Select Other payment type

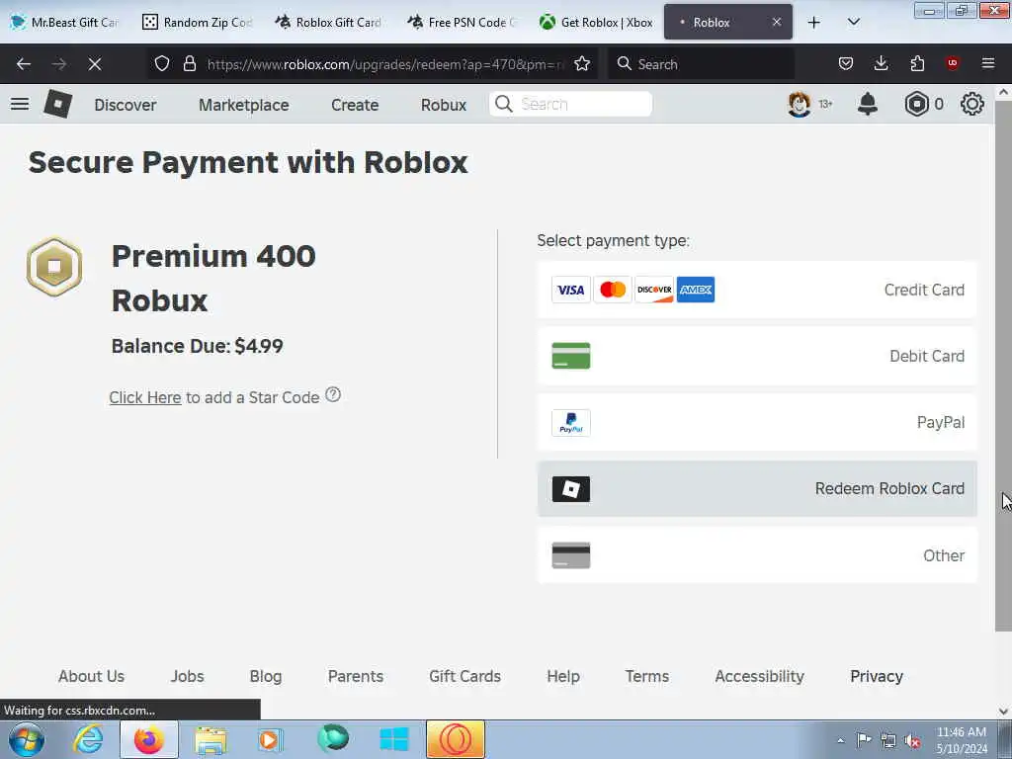(757, 555)
